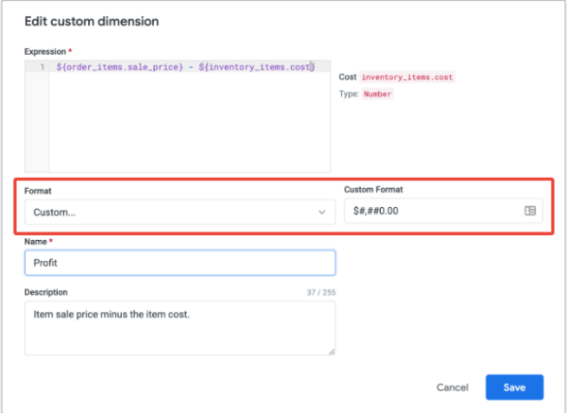
Task: Click the Expression field label
Action: [45, 52]
